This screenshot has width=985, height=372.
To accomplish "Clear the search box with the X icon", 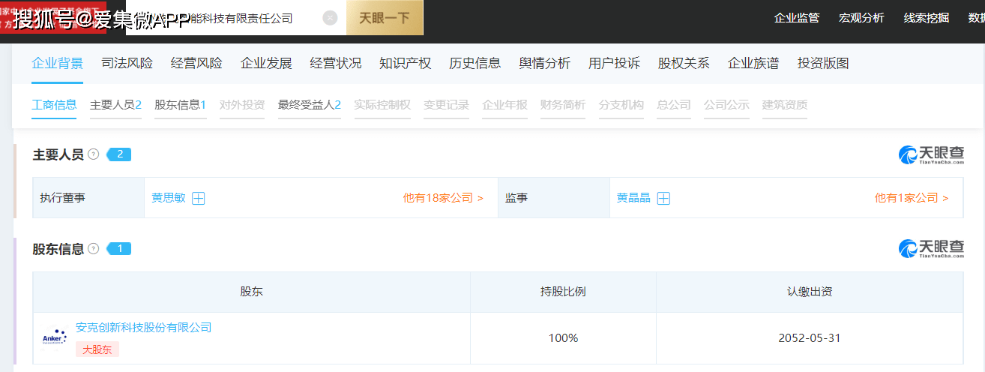I will point(330,18).
